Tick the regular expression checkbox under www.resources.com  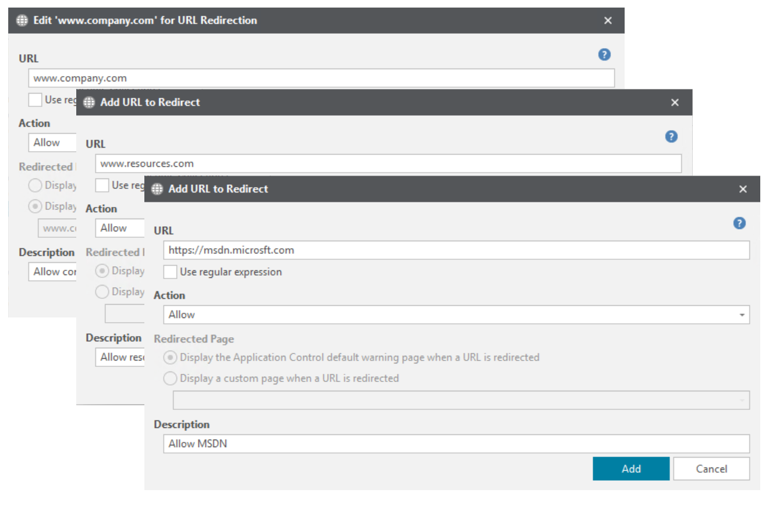coord(102,185)
